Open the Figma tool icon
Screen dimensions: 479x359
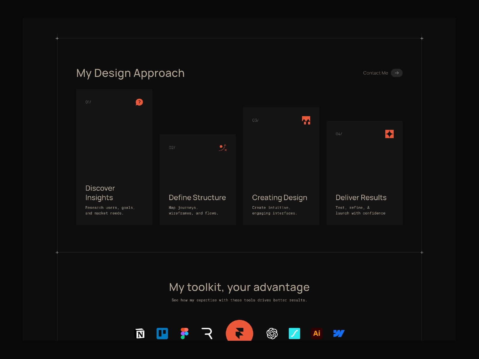click(184, 333)
